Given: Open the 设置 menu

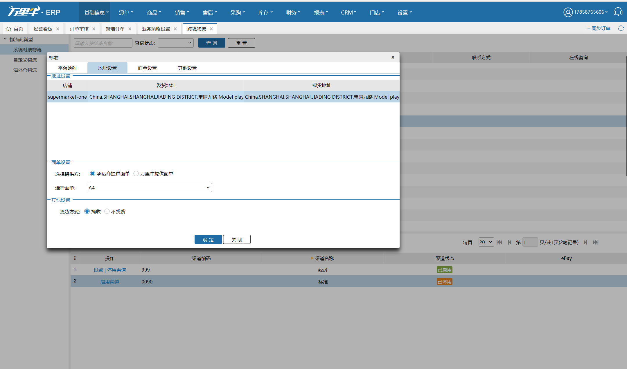Looking at the screenshot, I should pyautogui.click(x=405, y=12).
